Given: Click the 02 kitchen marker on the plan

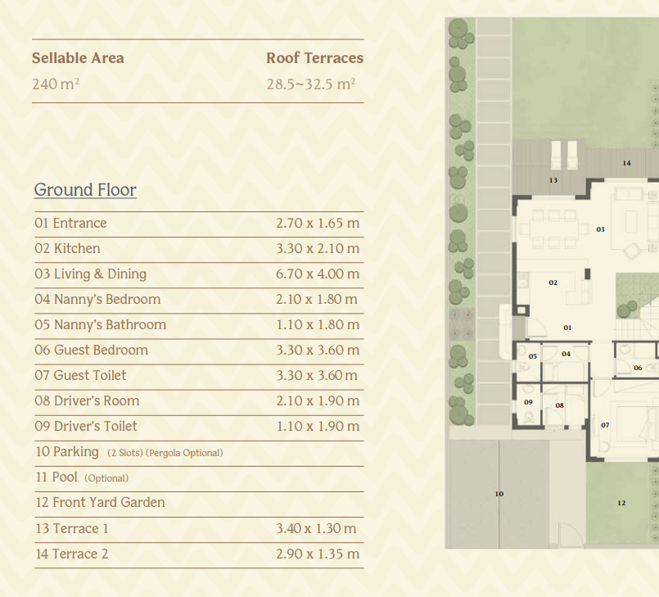Looking at the screenshot, I should pyautogui.click(x=553, y=283).
